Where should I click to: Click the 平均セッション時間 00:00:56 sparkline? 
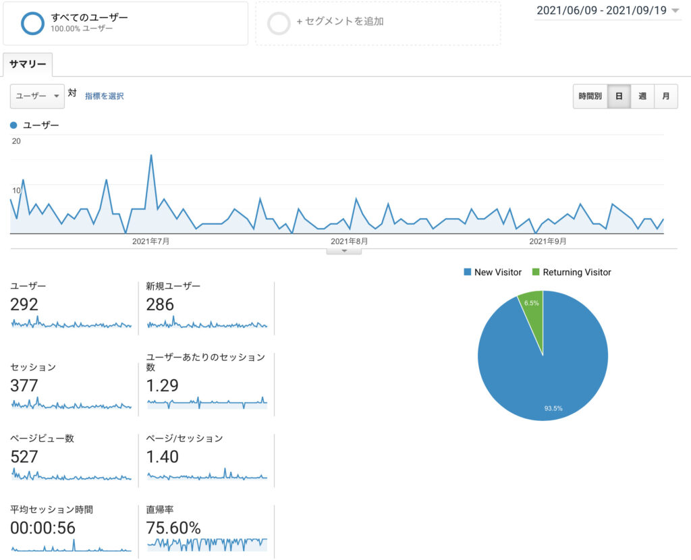pos(71,546)
